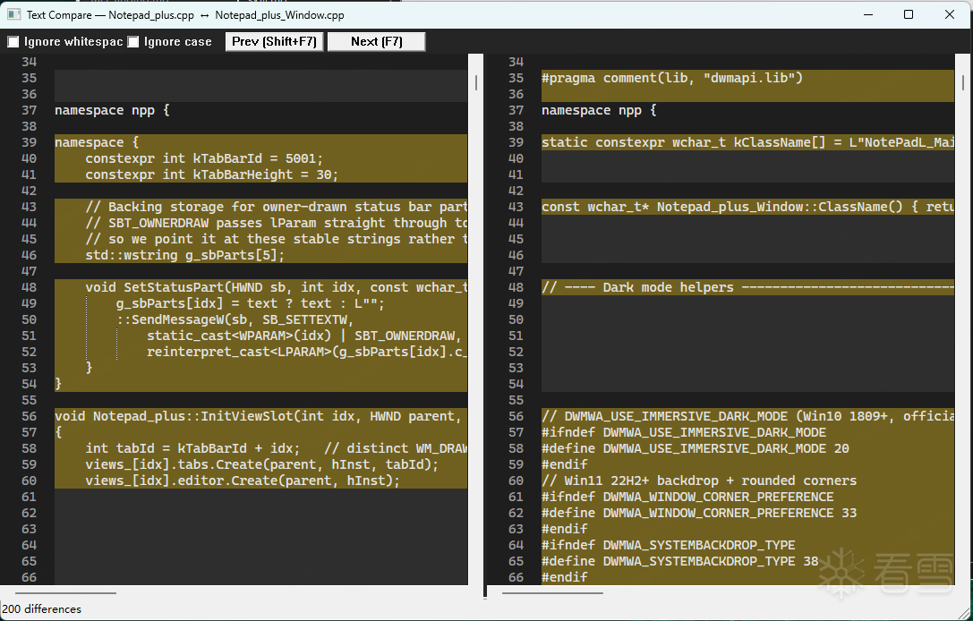Click the left pane vertical scrollbar thumb

[476, 82]
